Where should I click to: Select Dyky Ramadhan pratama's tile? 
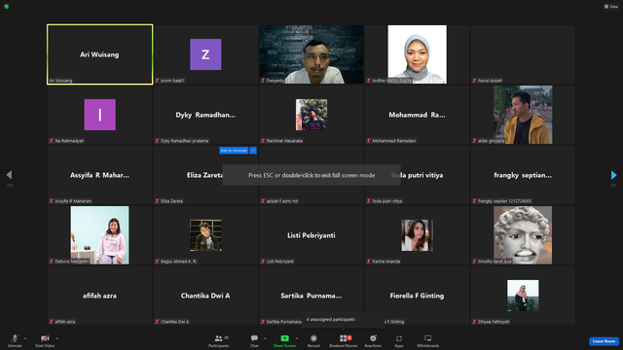pyautogui.click(x=205, y=115)
